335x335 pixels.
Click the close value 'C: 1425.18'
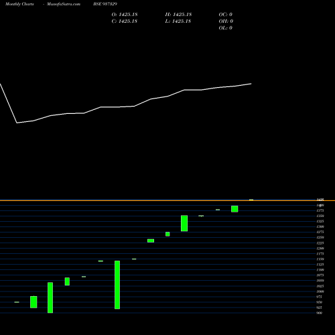(125, 21)
